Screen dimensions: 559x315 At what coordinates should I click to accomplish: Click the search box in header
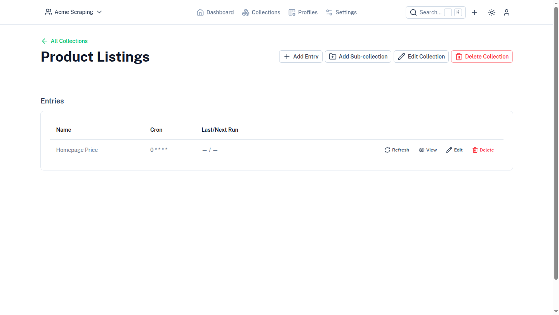(x=436, y=12)
